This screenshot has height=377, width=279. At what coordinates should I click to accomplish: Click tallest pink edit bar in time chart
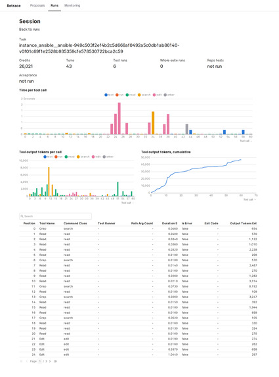tap(119, 118)
